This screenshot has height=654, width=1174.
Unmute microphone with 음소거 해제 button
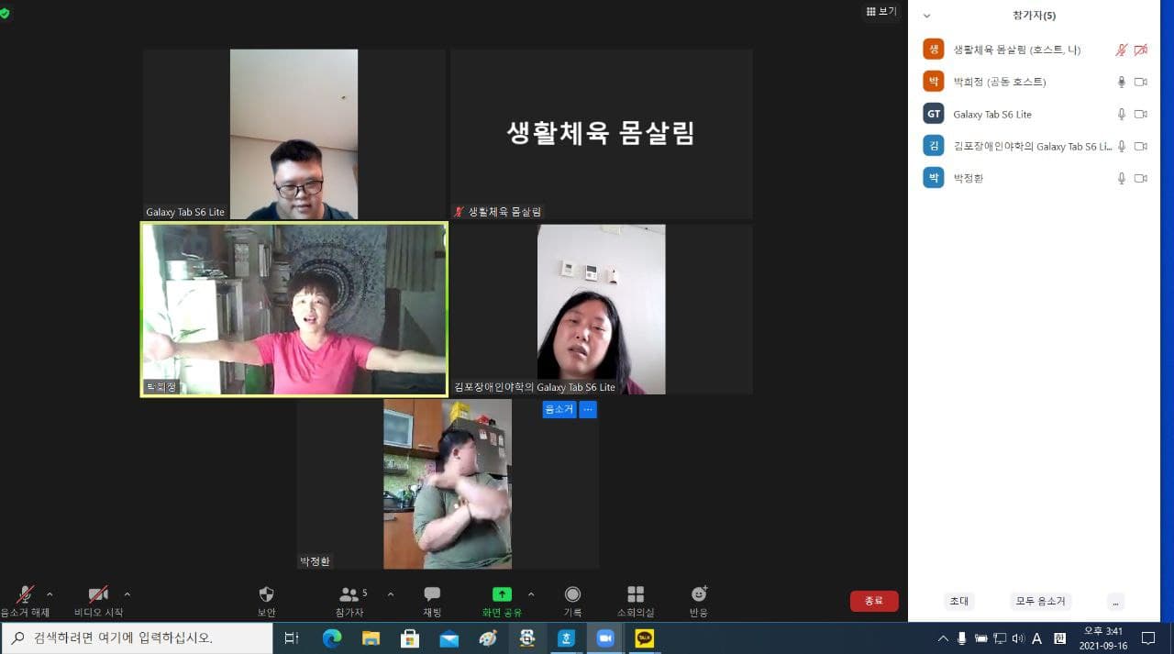click(25, 602)
